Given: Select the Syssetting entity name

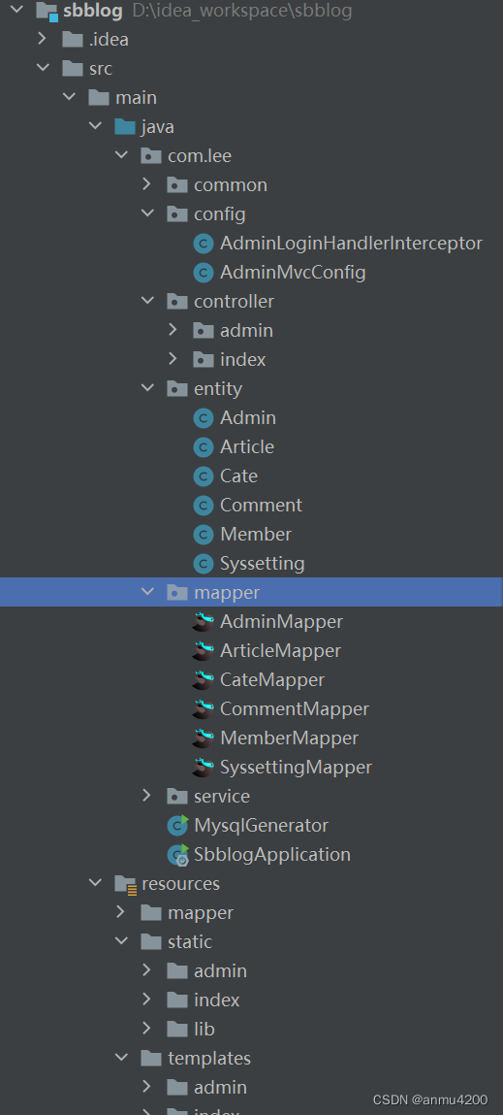Looking at the screenshot, I should [262, 564].
